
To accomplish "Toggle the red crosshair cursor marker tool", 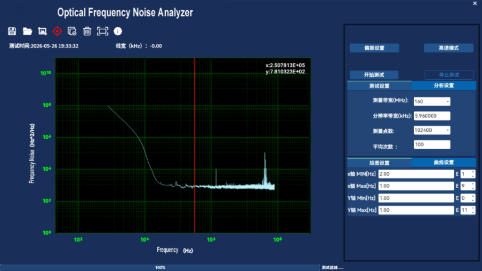I will 57,31.
